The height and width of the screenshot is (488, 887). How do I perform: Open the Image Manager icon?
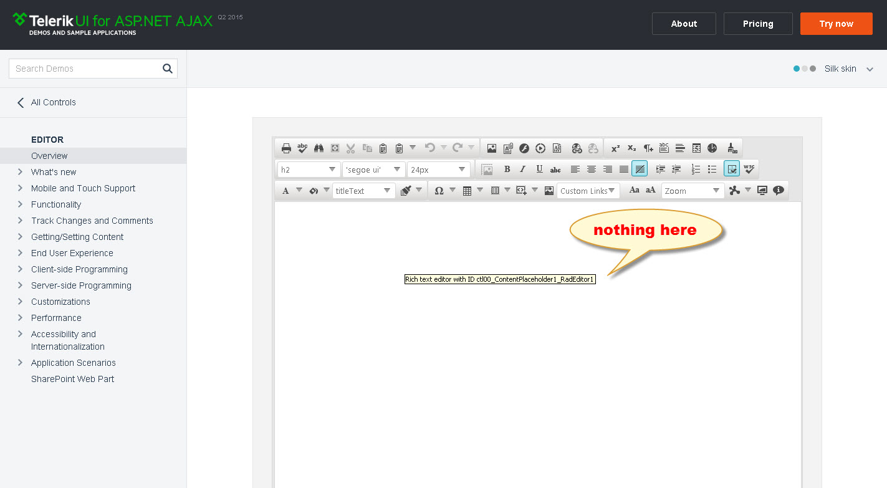pyautogui.click(x=492, y=148)
